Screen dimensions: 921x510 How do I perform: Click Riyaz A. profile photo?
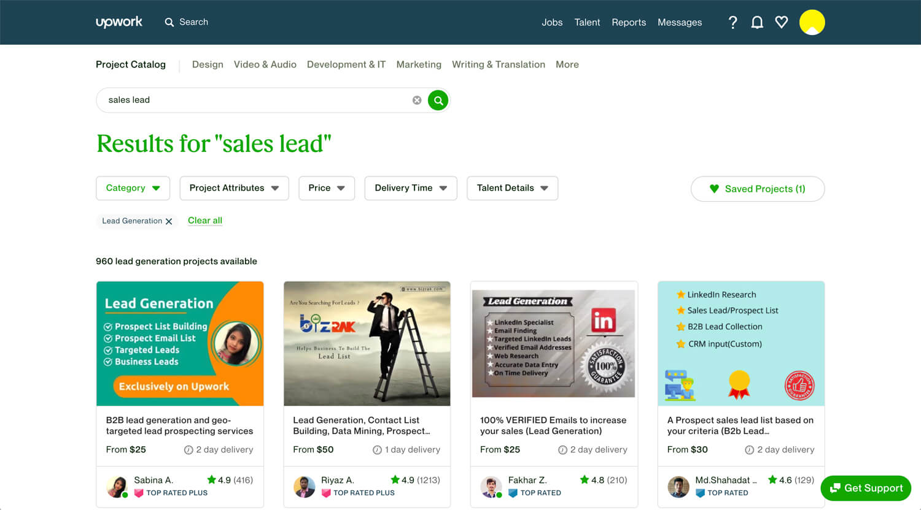[x=304, y=486]
